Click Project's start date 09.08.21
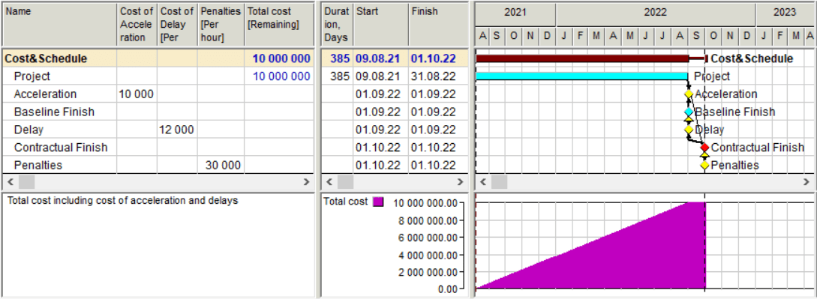Viewport: 817px width, 299px height. tap(381, 76)
